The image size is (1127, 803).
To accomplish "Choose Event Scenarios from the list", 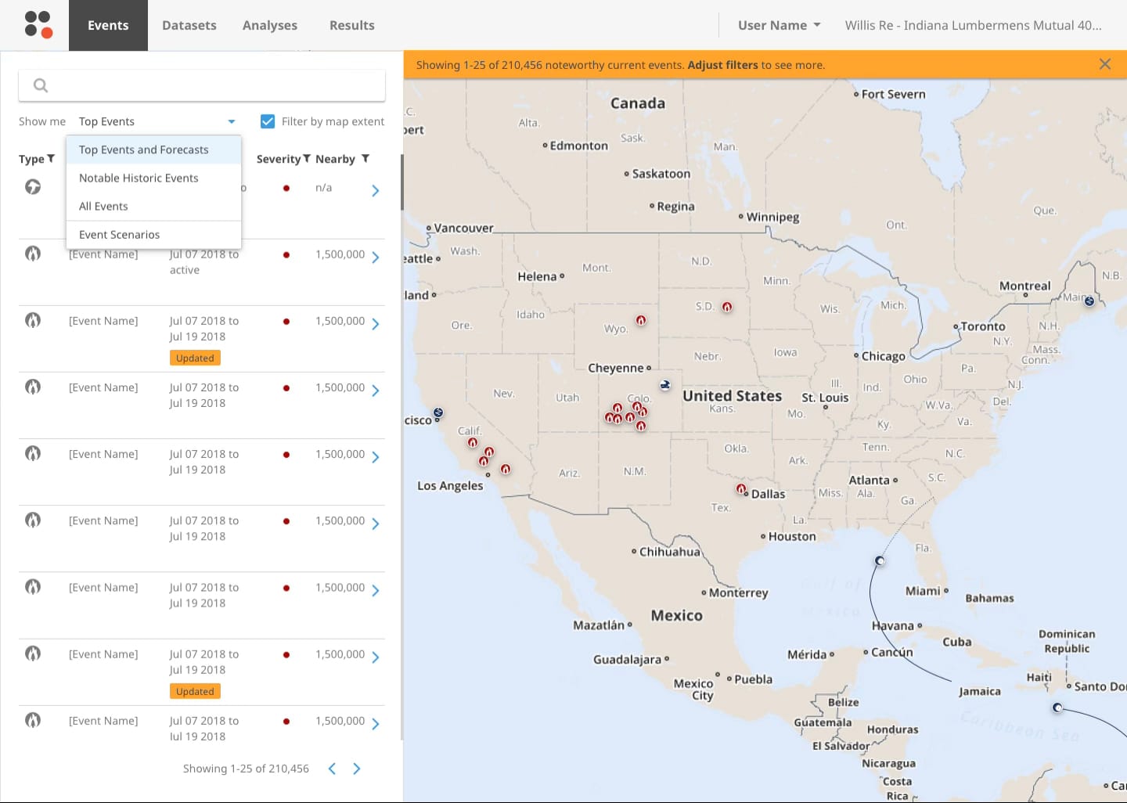I will coord(119,234).
